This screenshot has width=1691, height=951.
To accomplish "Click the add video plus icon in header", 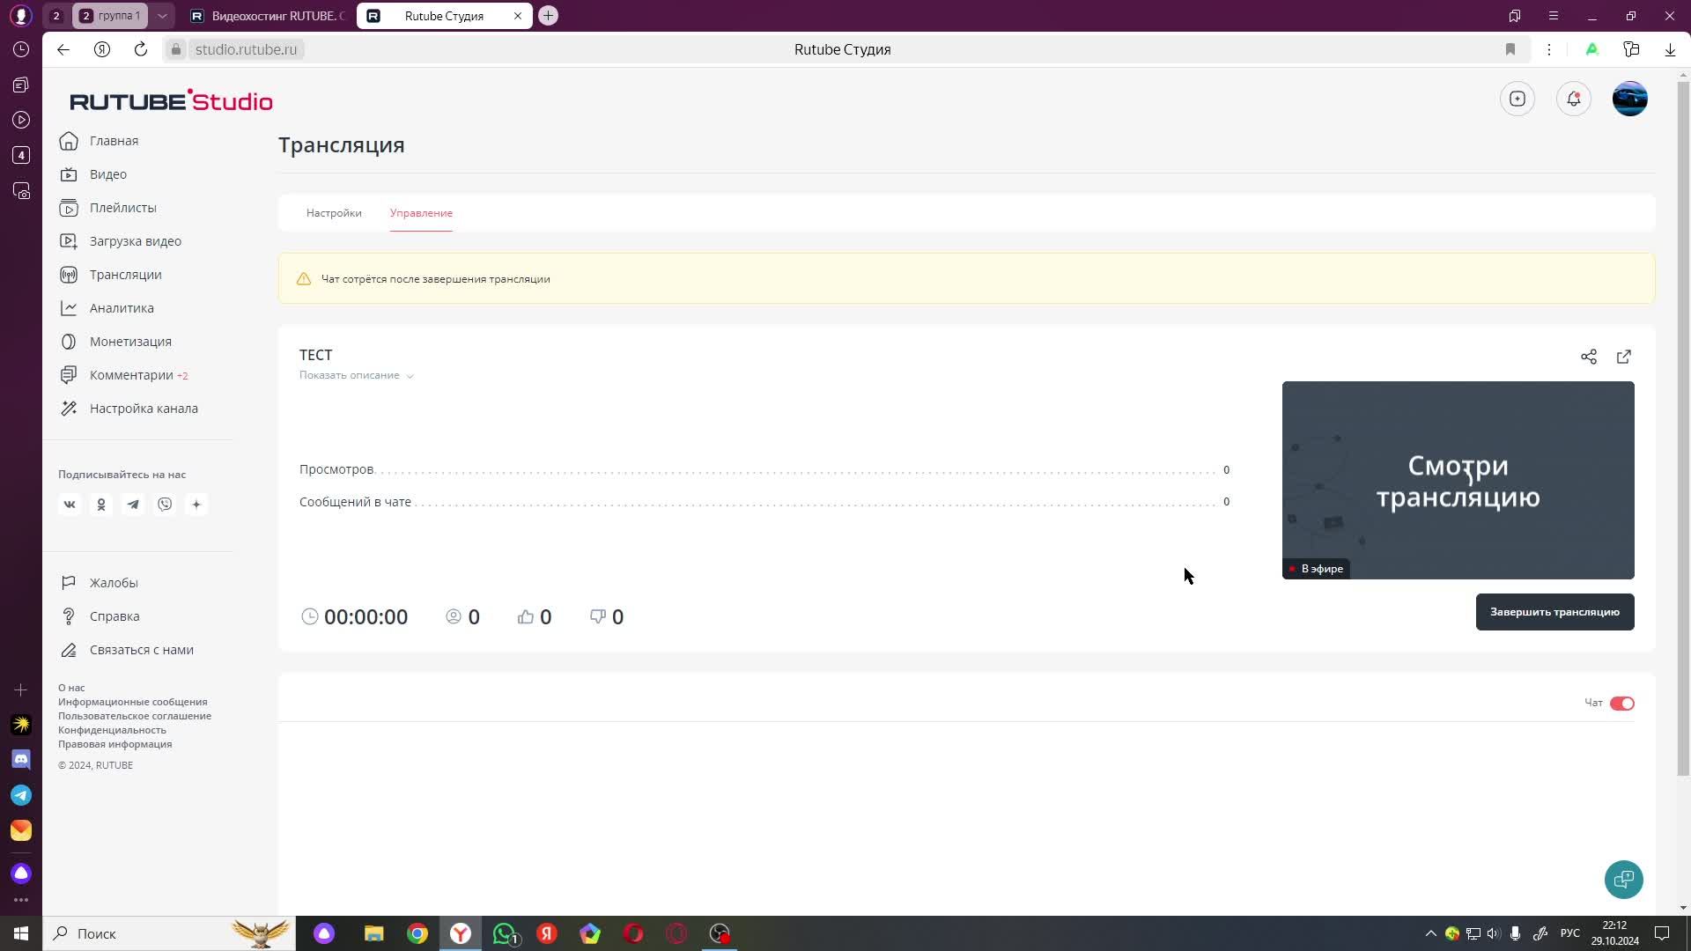I will (x=1517, y=99).
